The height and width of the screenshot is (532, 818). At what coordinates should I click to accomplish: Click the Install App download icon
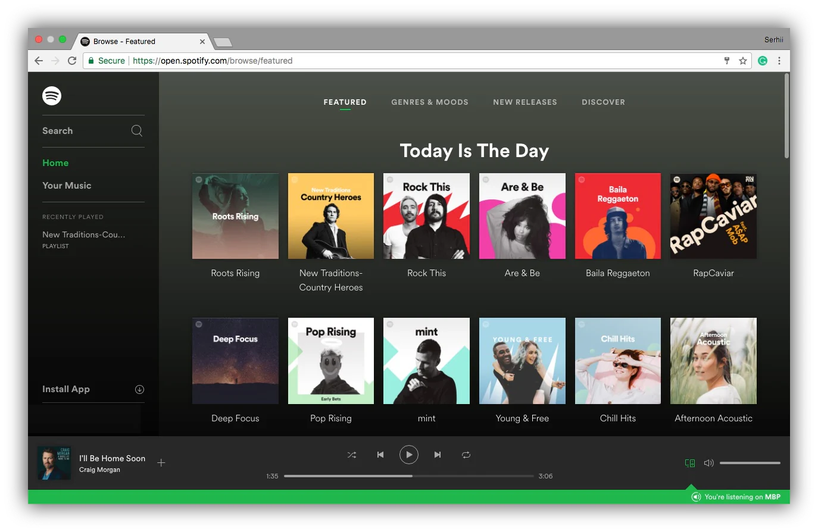pyautogui.click(x=139, y=389)
